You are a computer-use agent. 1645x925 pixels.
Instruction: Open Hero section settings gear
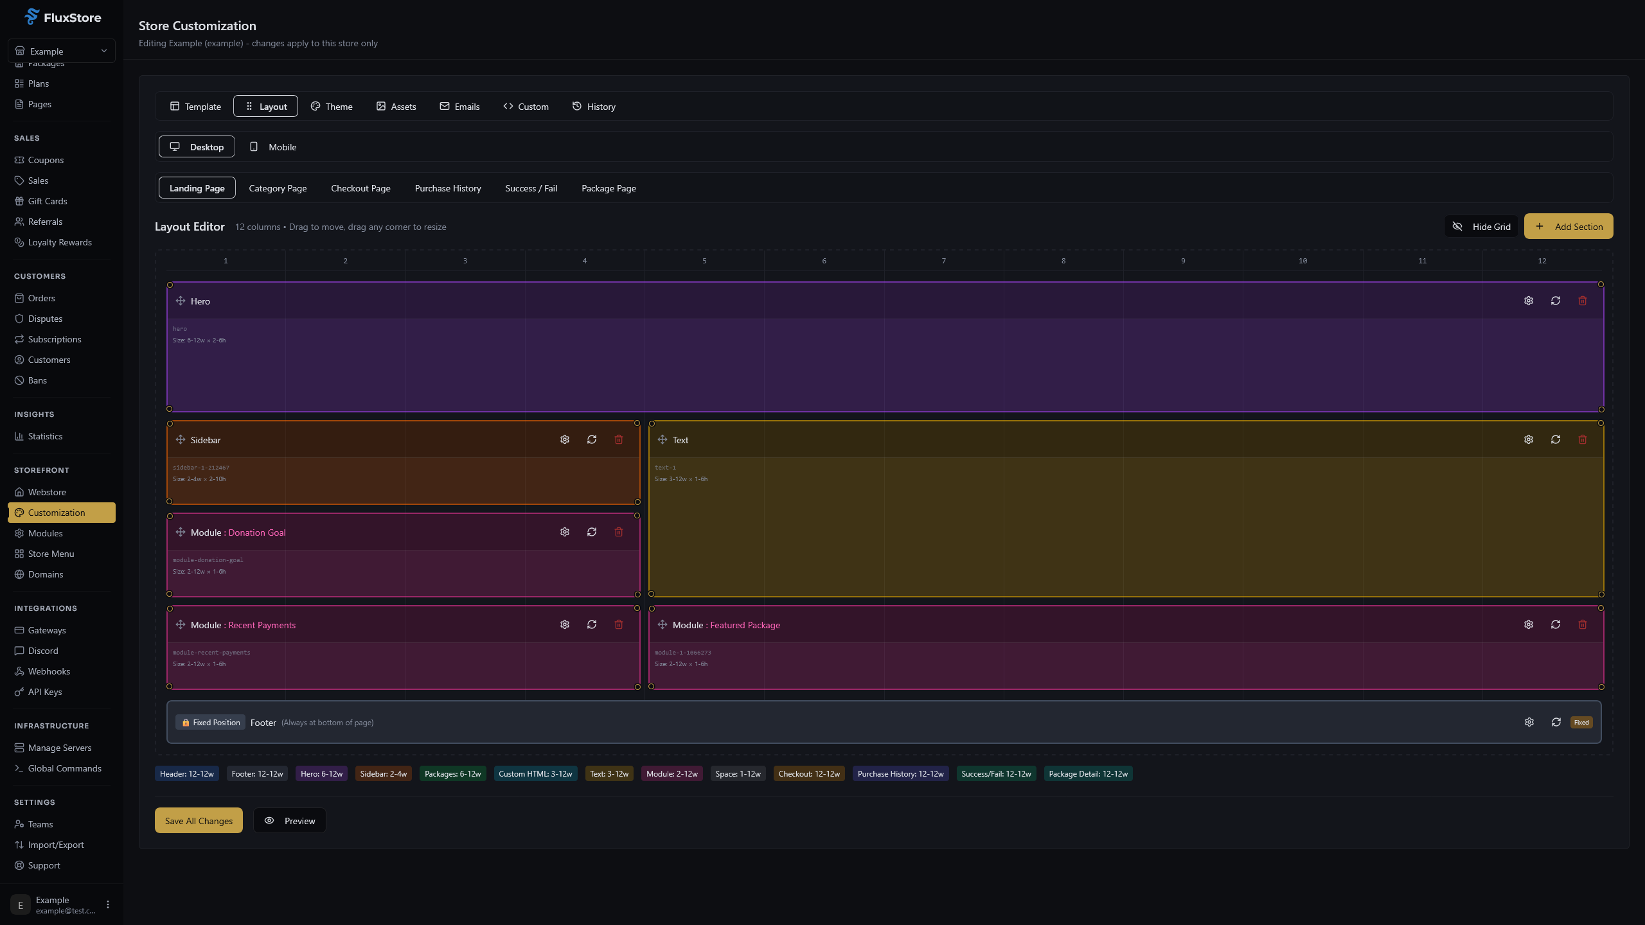[1529, 301]
